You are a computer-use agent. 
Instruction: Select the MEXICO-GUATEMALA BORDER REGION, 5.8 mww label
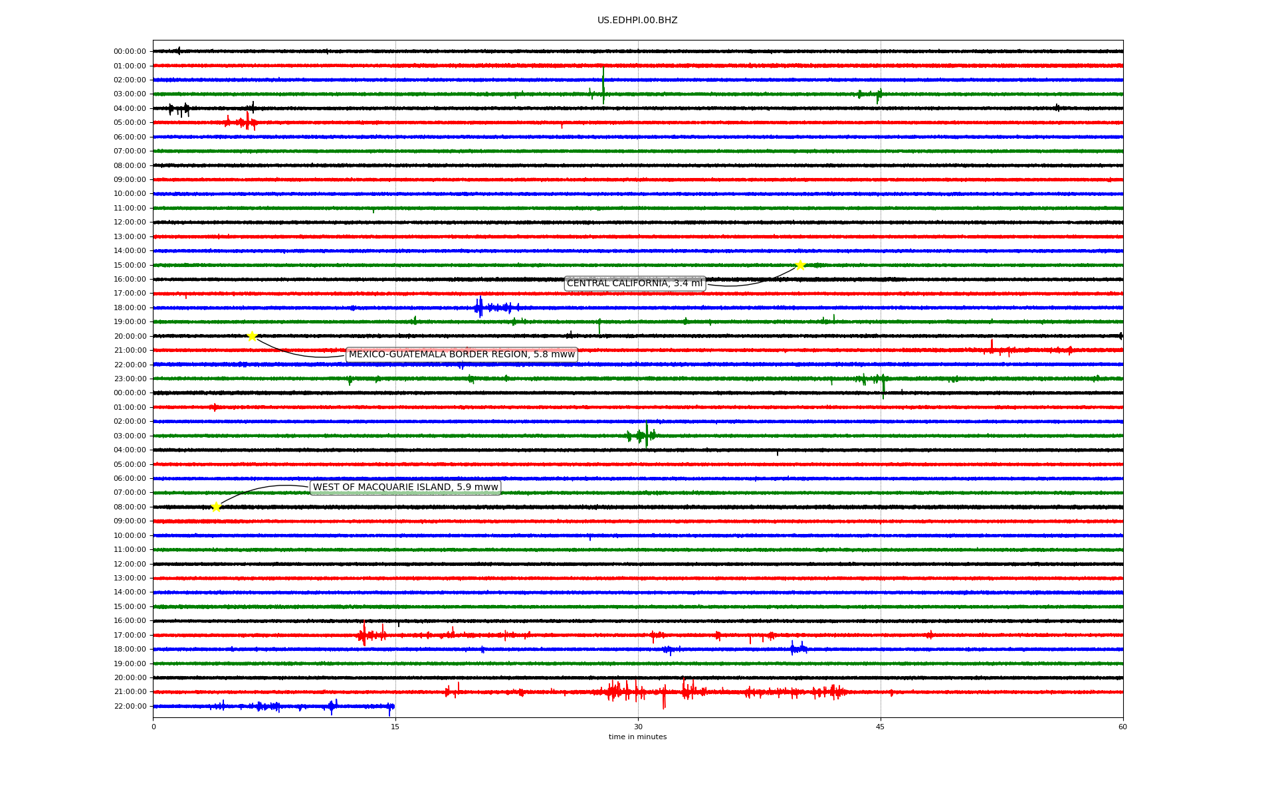point(461,355)
